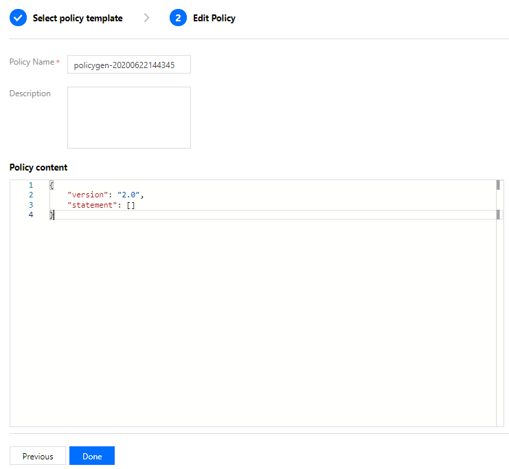Click the Previous button
Viewport: 509px width, 469px height.
[38, 456]
